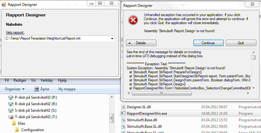Click the 'Velg rapport:' label
Viewport: 261px width, 133px height.
15,32
